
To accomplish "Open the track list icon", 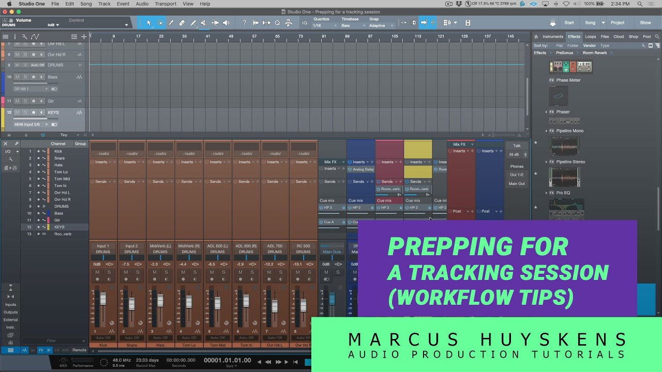I will pyautogui.click(x=74, y=37).
